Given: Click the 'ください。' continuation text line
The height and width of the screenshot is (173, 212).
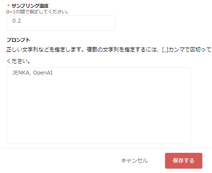Looking at the screenshot, I should point(18,61).
